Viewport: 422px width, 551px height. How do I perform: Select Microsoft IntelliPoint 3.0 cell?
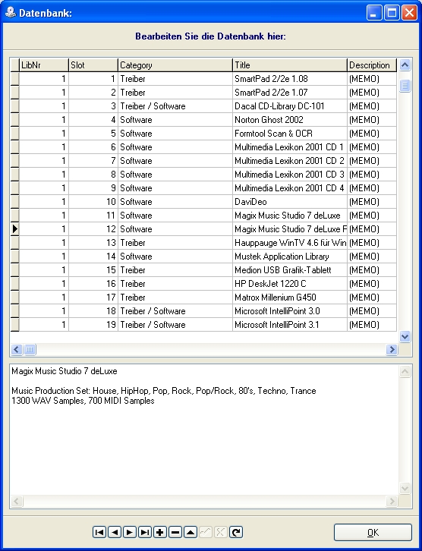(x=290, y=311)
